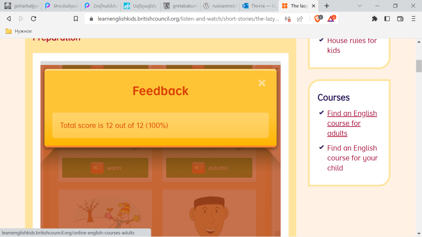The height and width of the screenshot is (237, 422).
Task: Switch to the Почта tab
Action: pos(260,6)
